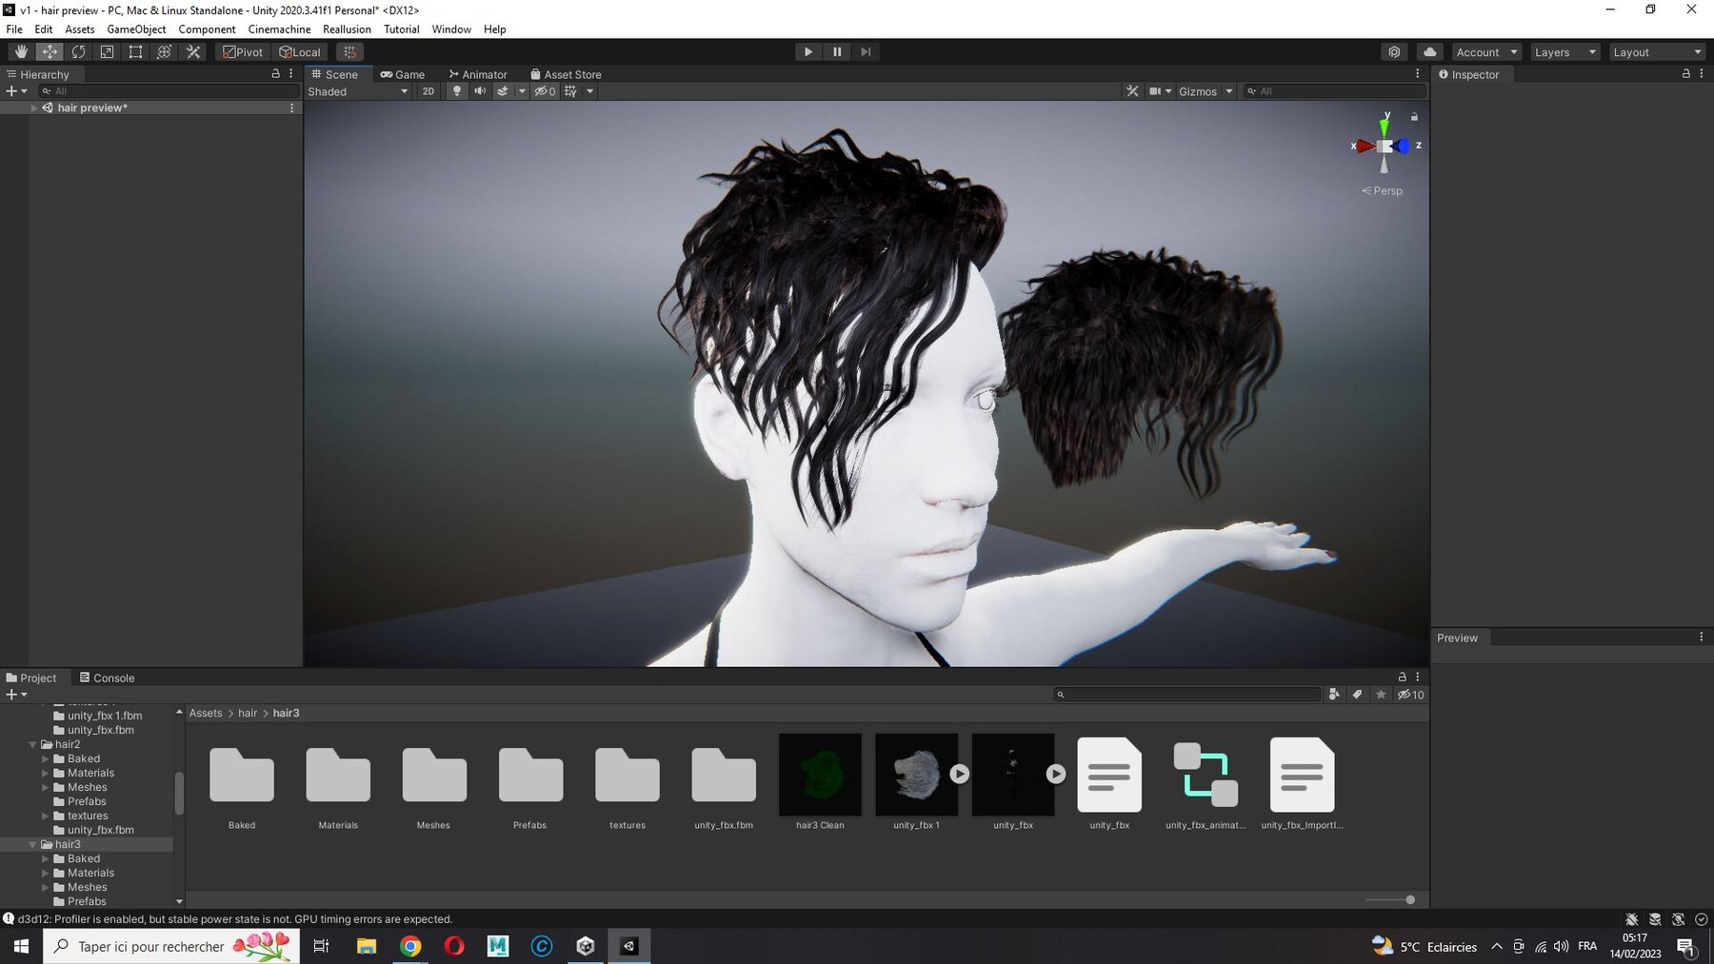Viewport: 1714px width, 964px height.
Task: Open the Asset Store tab
Action: click(566, 74)
